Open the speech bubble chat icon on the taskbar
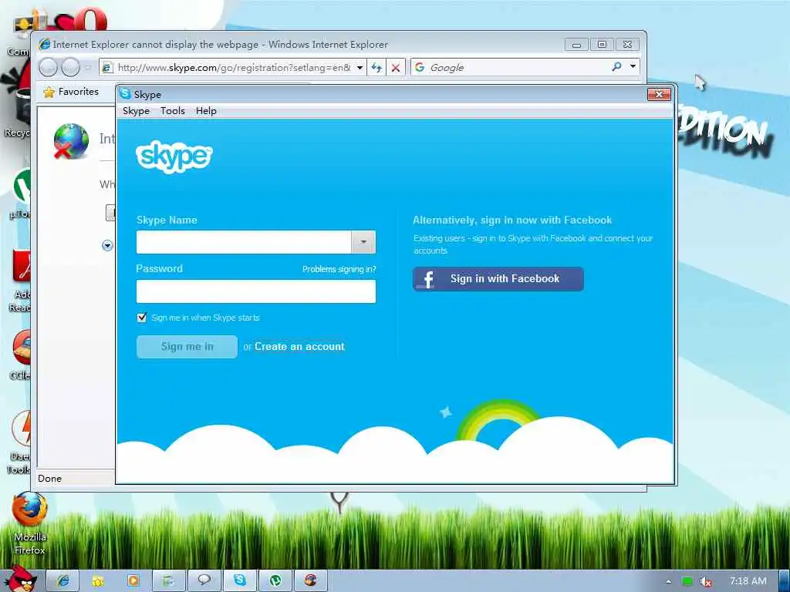 [x=204, y=580]
